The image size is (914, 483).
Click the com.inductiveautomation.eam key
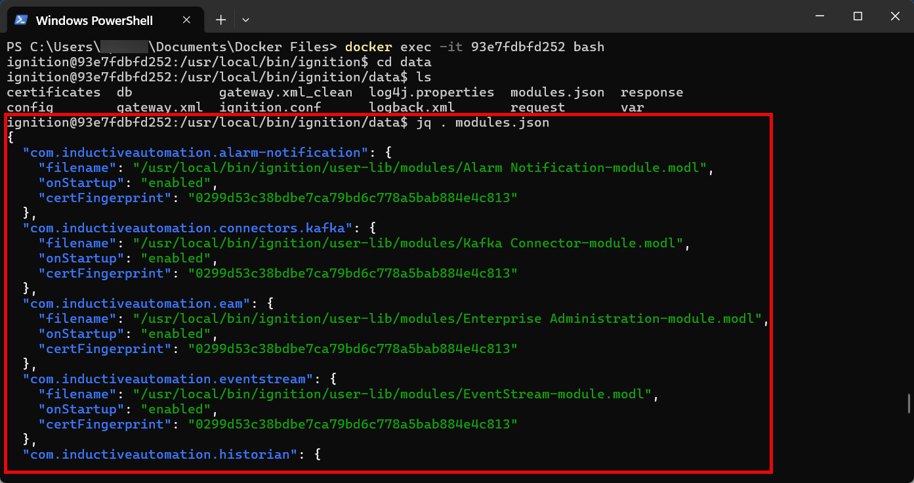(136, 303)
